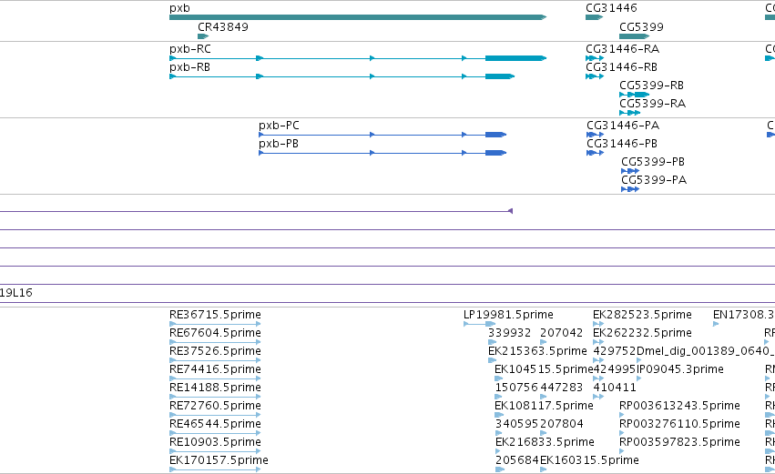Click the RP003613243.5prime EST label
Screen dimensions: 775x474
(679, 406)
